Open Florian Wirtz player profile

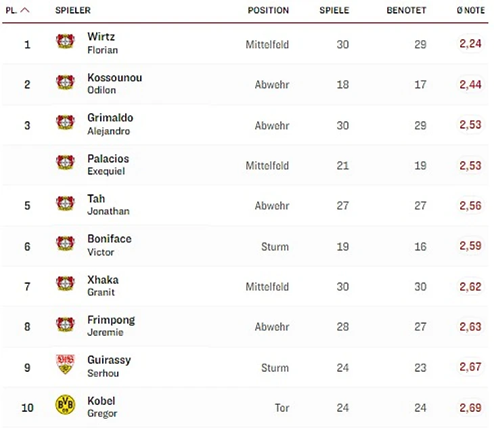(103, 43)
